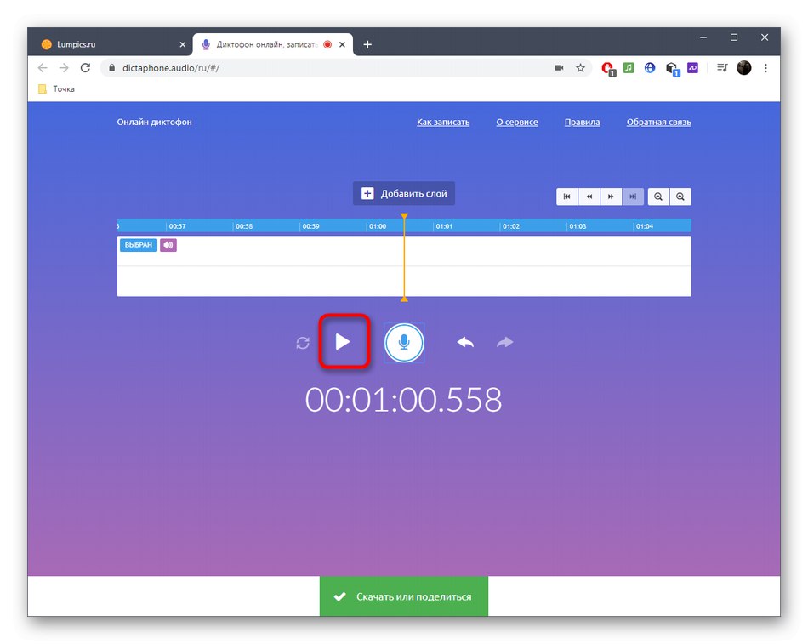The height and width of the screenshot is (644, 808).
Task: Jump to start of the timeline
Action: (x=566, y=197)
